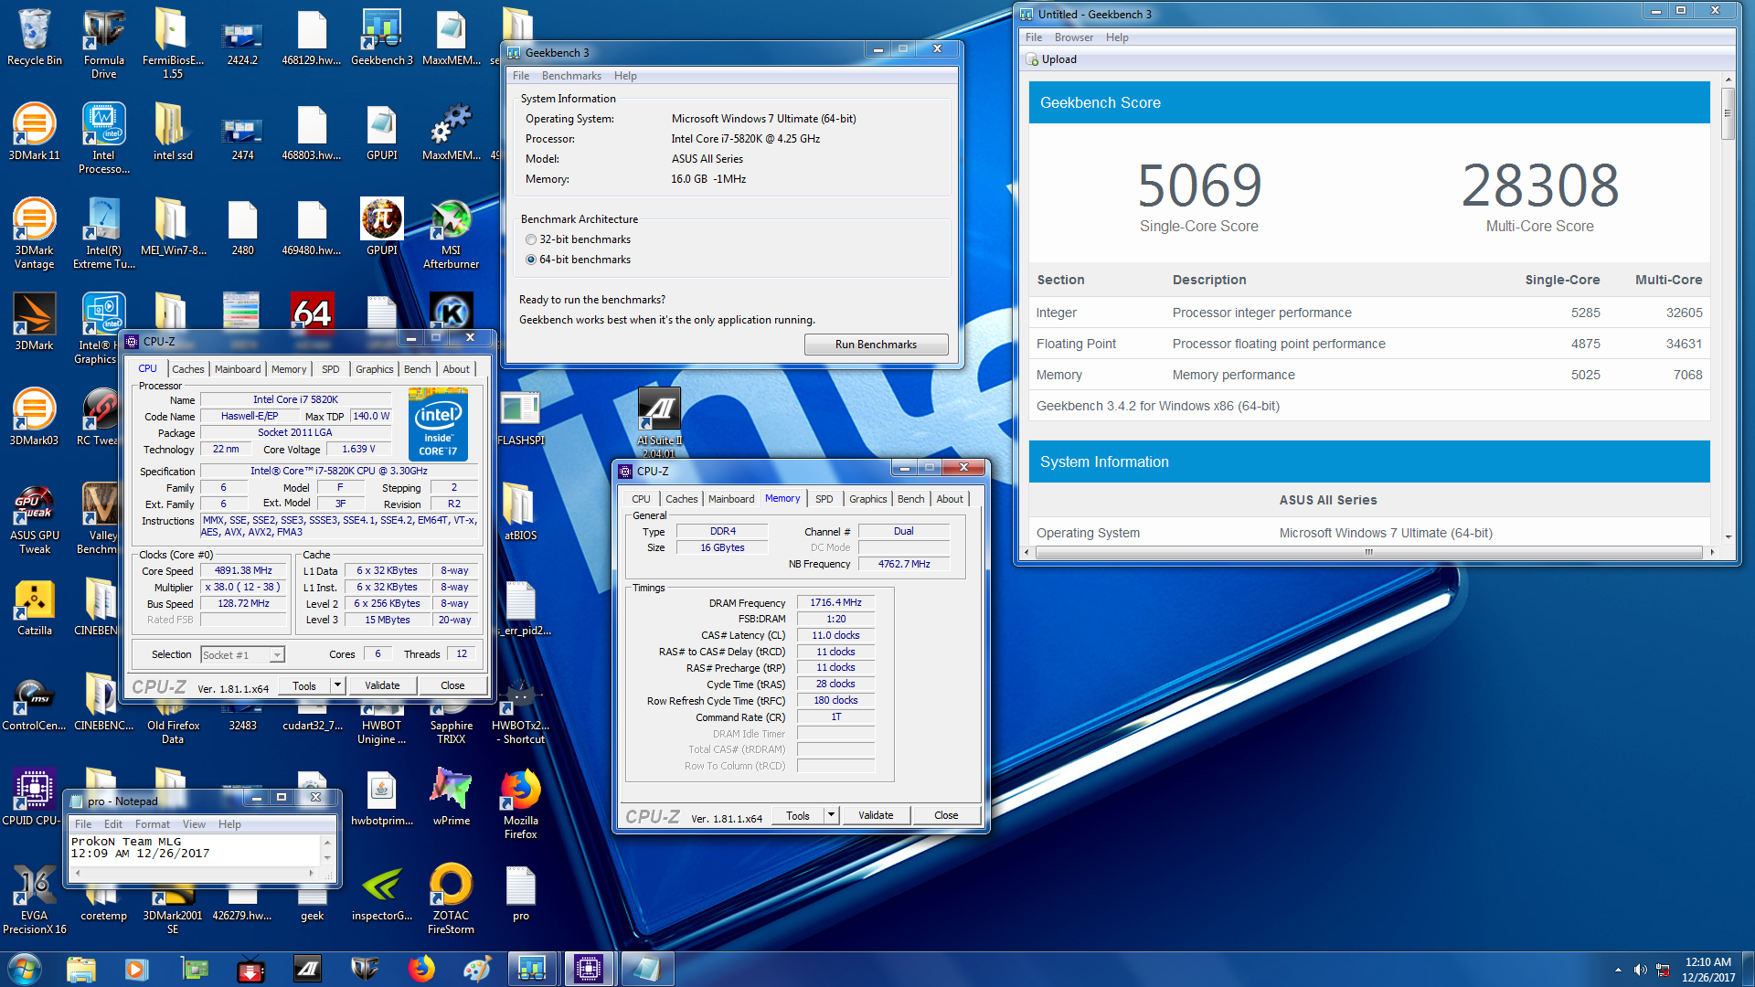The width and height of the screenshot is (1755, 987).
Task: Switch to Caches tab in CPU-Z CPU window
Action: pyautogui.click(x=187, y=369)
